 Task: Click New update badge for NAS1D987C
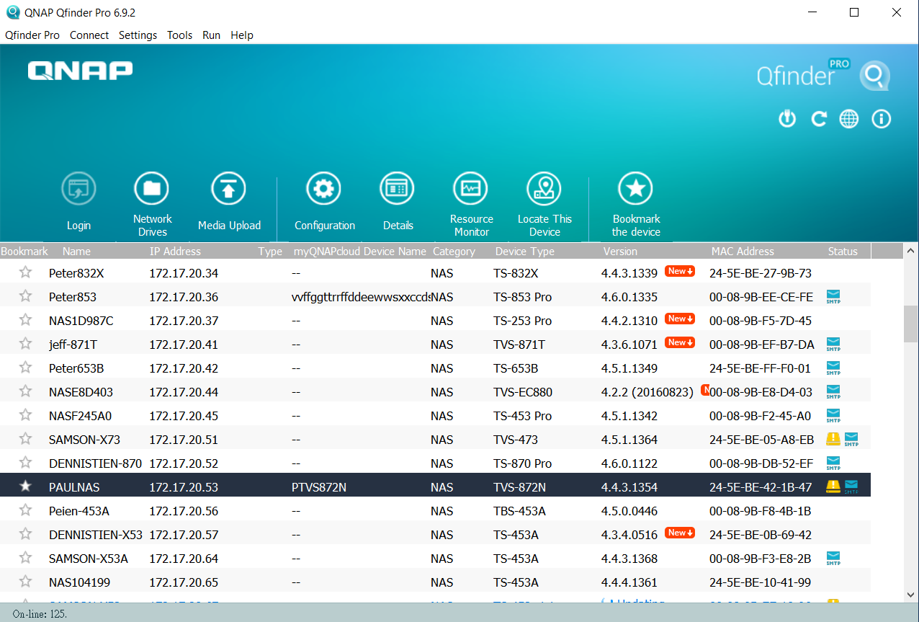tap(680, 319)
